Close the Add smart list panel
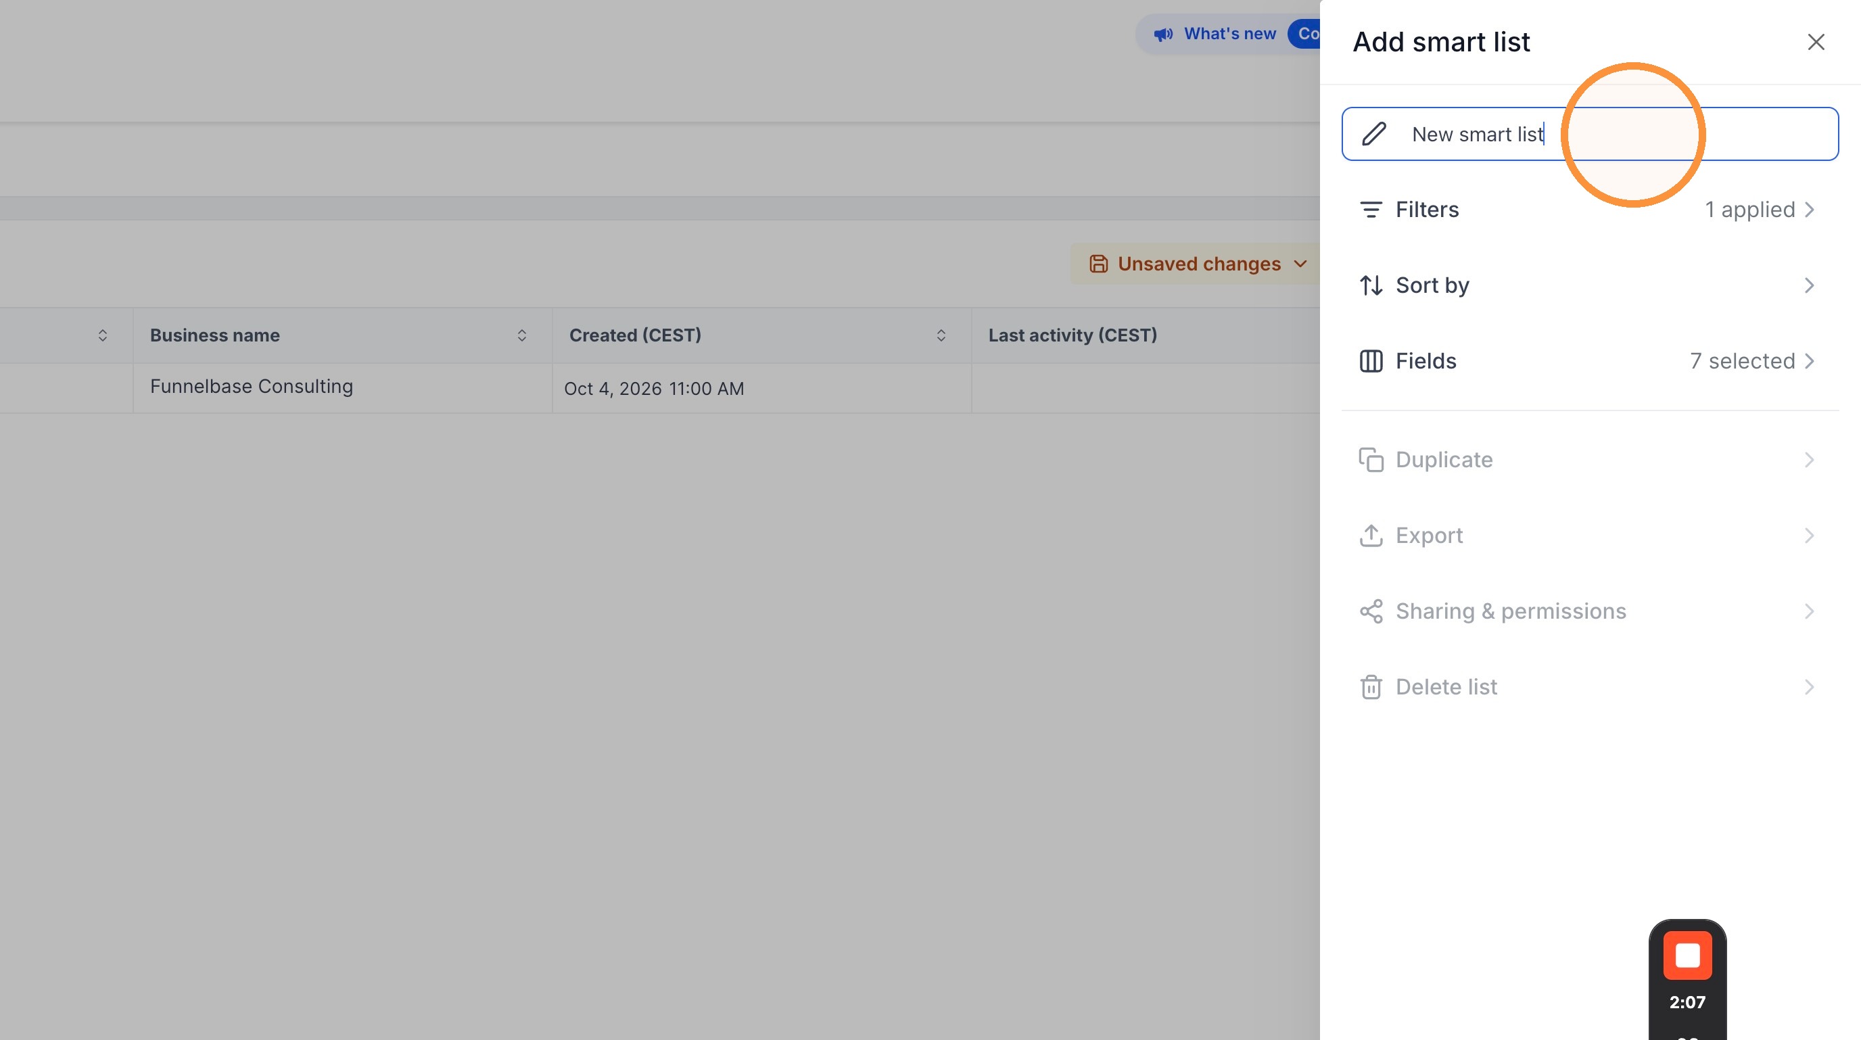 [1816, 42]
